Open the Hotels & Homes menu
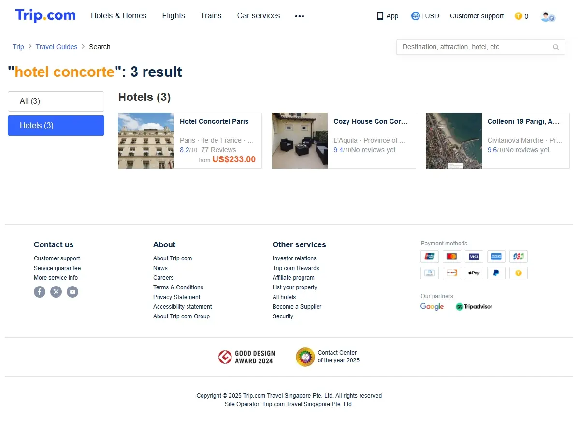 [119, 16]
